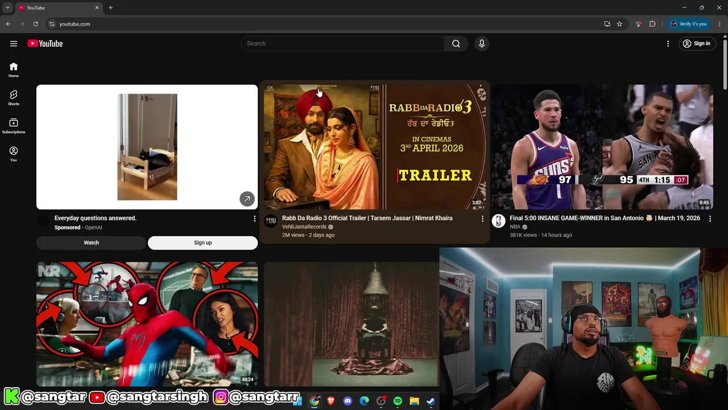Open the You section in sidebar
Viewport: 728px width, 410px height.
point(14,154)
